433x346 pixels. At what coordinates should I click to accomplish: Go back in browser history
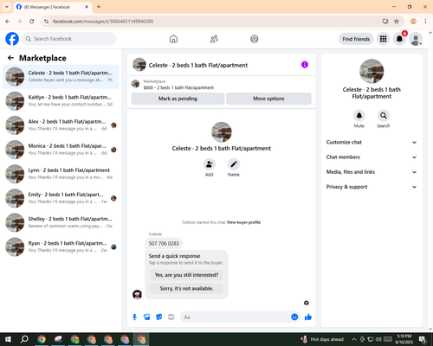pyautogui.click(x=8, y=22)
